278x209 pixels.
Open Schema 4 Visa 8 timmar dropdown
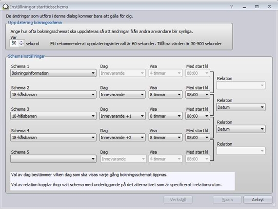(165, 138)
